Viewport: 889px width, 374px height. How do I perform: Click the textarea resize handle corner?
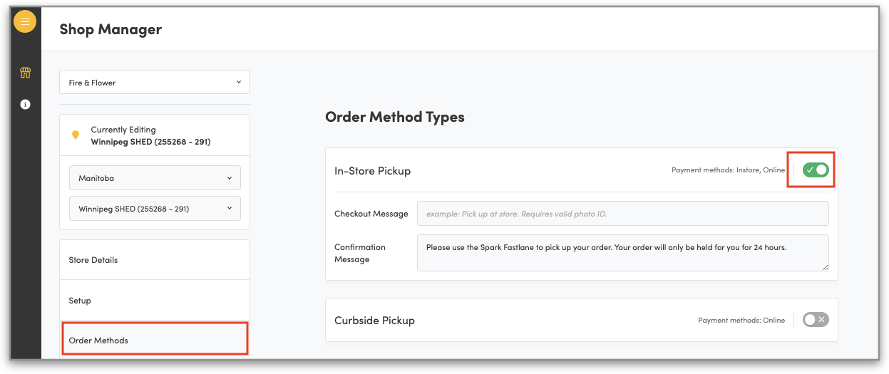826,267
